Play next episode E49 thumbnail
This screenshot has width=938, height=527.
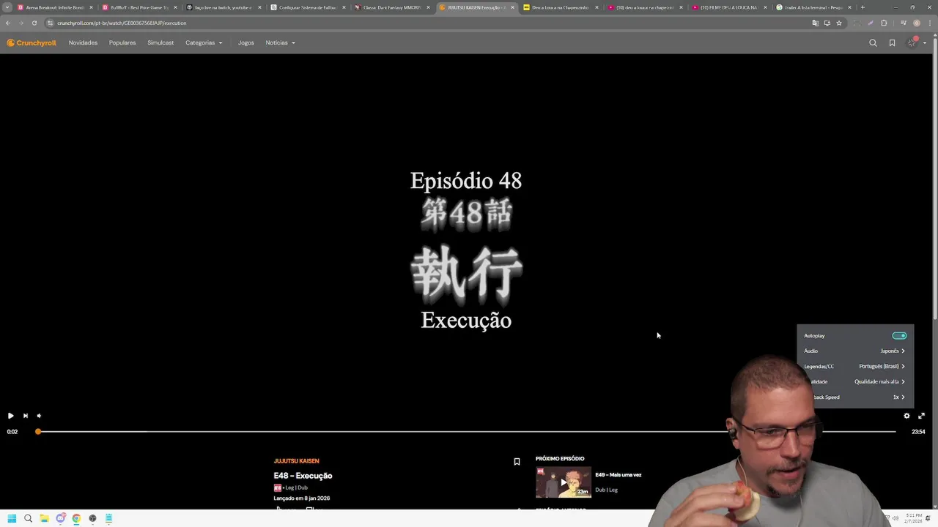coord(563,482)
